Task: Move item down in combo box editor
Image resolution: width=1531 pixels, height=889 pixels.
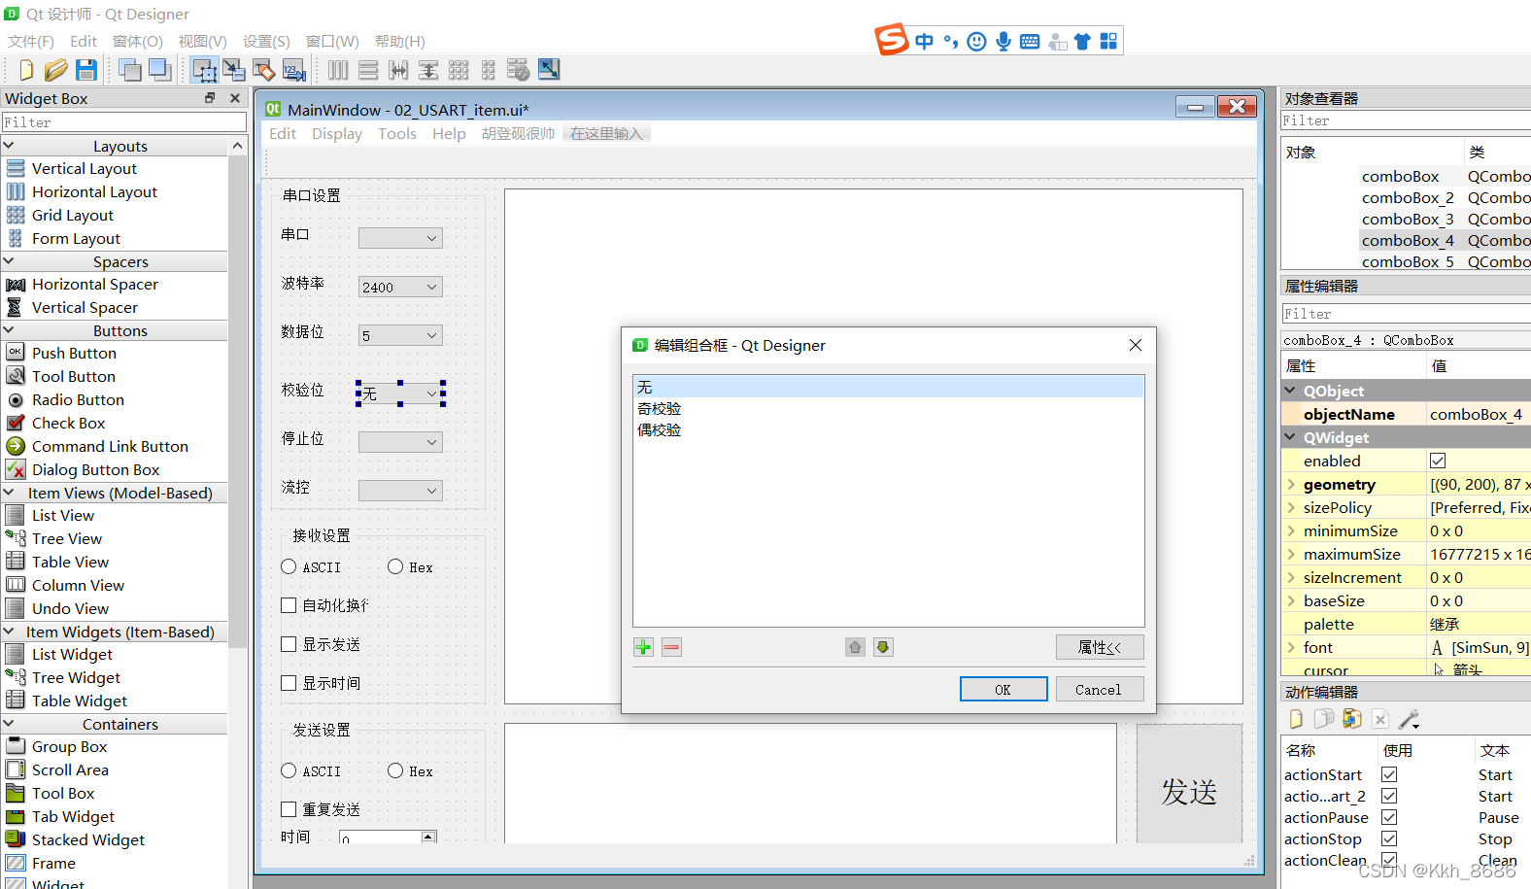Action: click(x=883, y=647)
